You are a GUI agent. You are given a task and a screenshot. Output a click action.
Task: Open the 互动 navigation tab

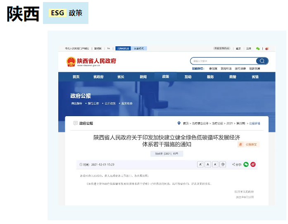[188, 77]
